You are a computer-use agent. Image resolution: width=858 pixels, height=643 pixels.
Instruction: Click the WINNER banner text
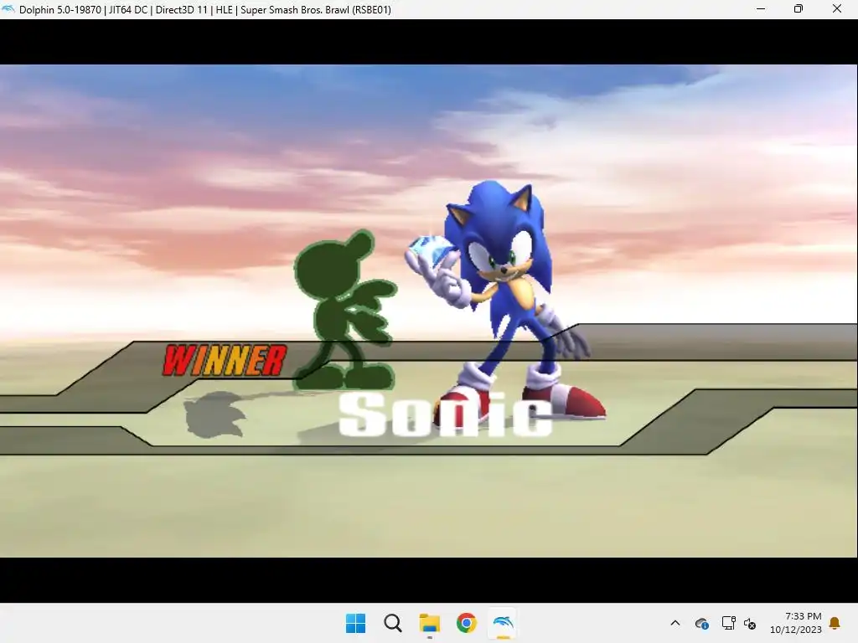pyautogui.click(x=225, y=360)
